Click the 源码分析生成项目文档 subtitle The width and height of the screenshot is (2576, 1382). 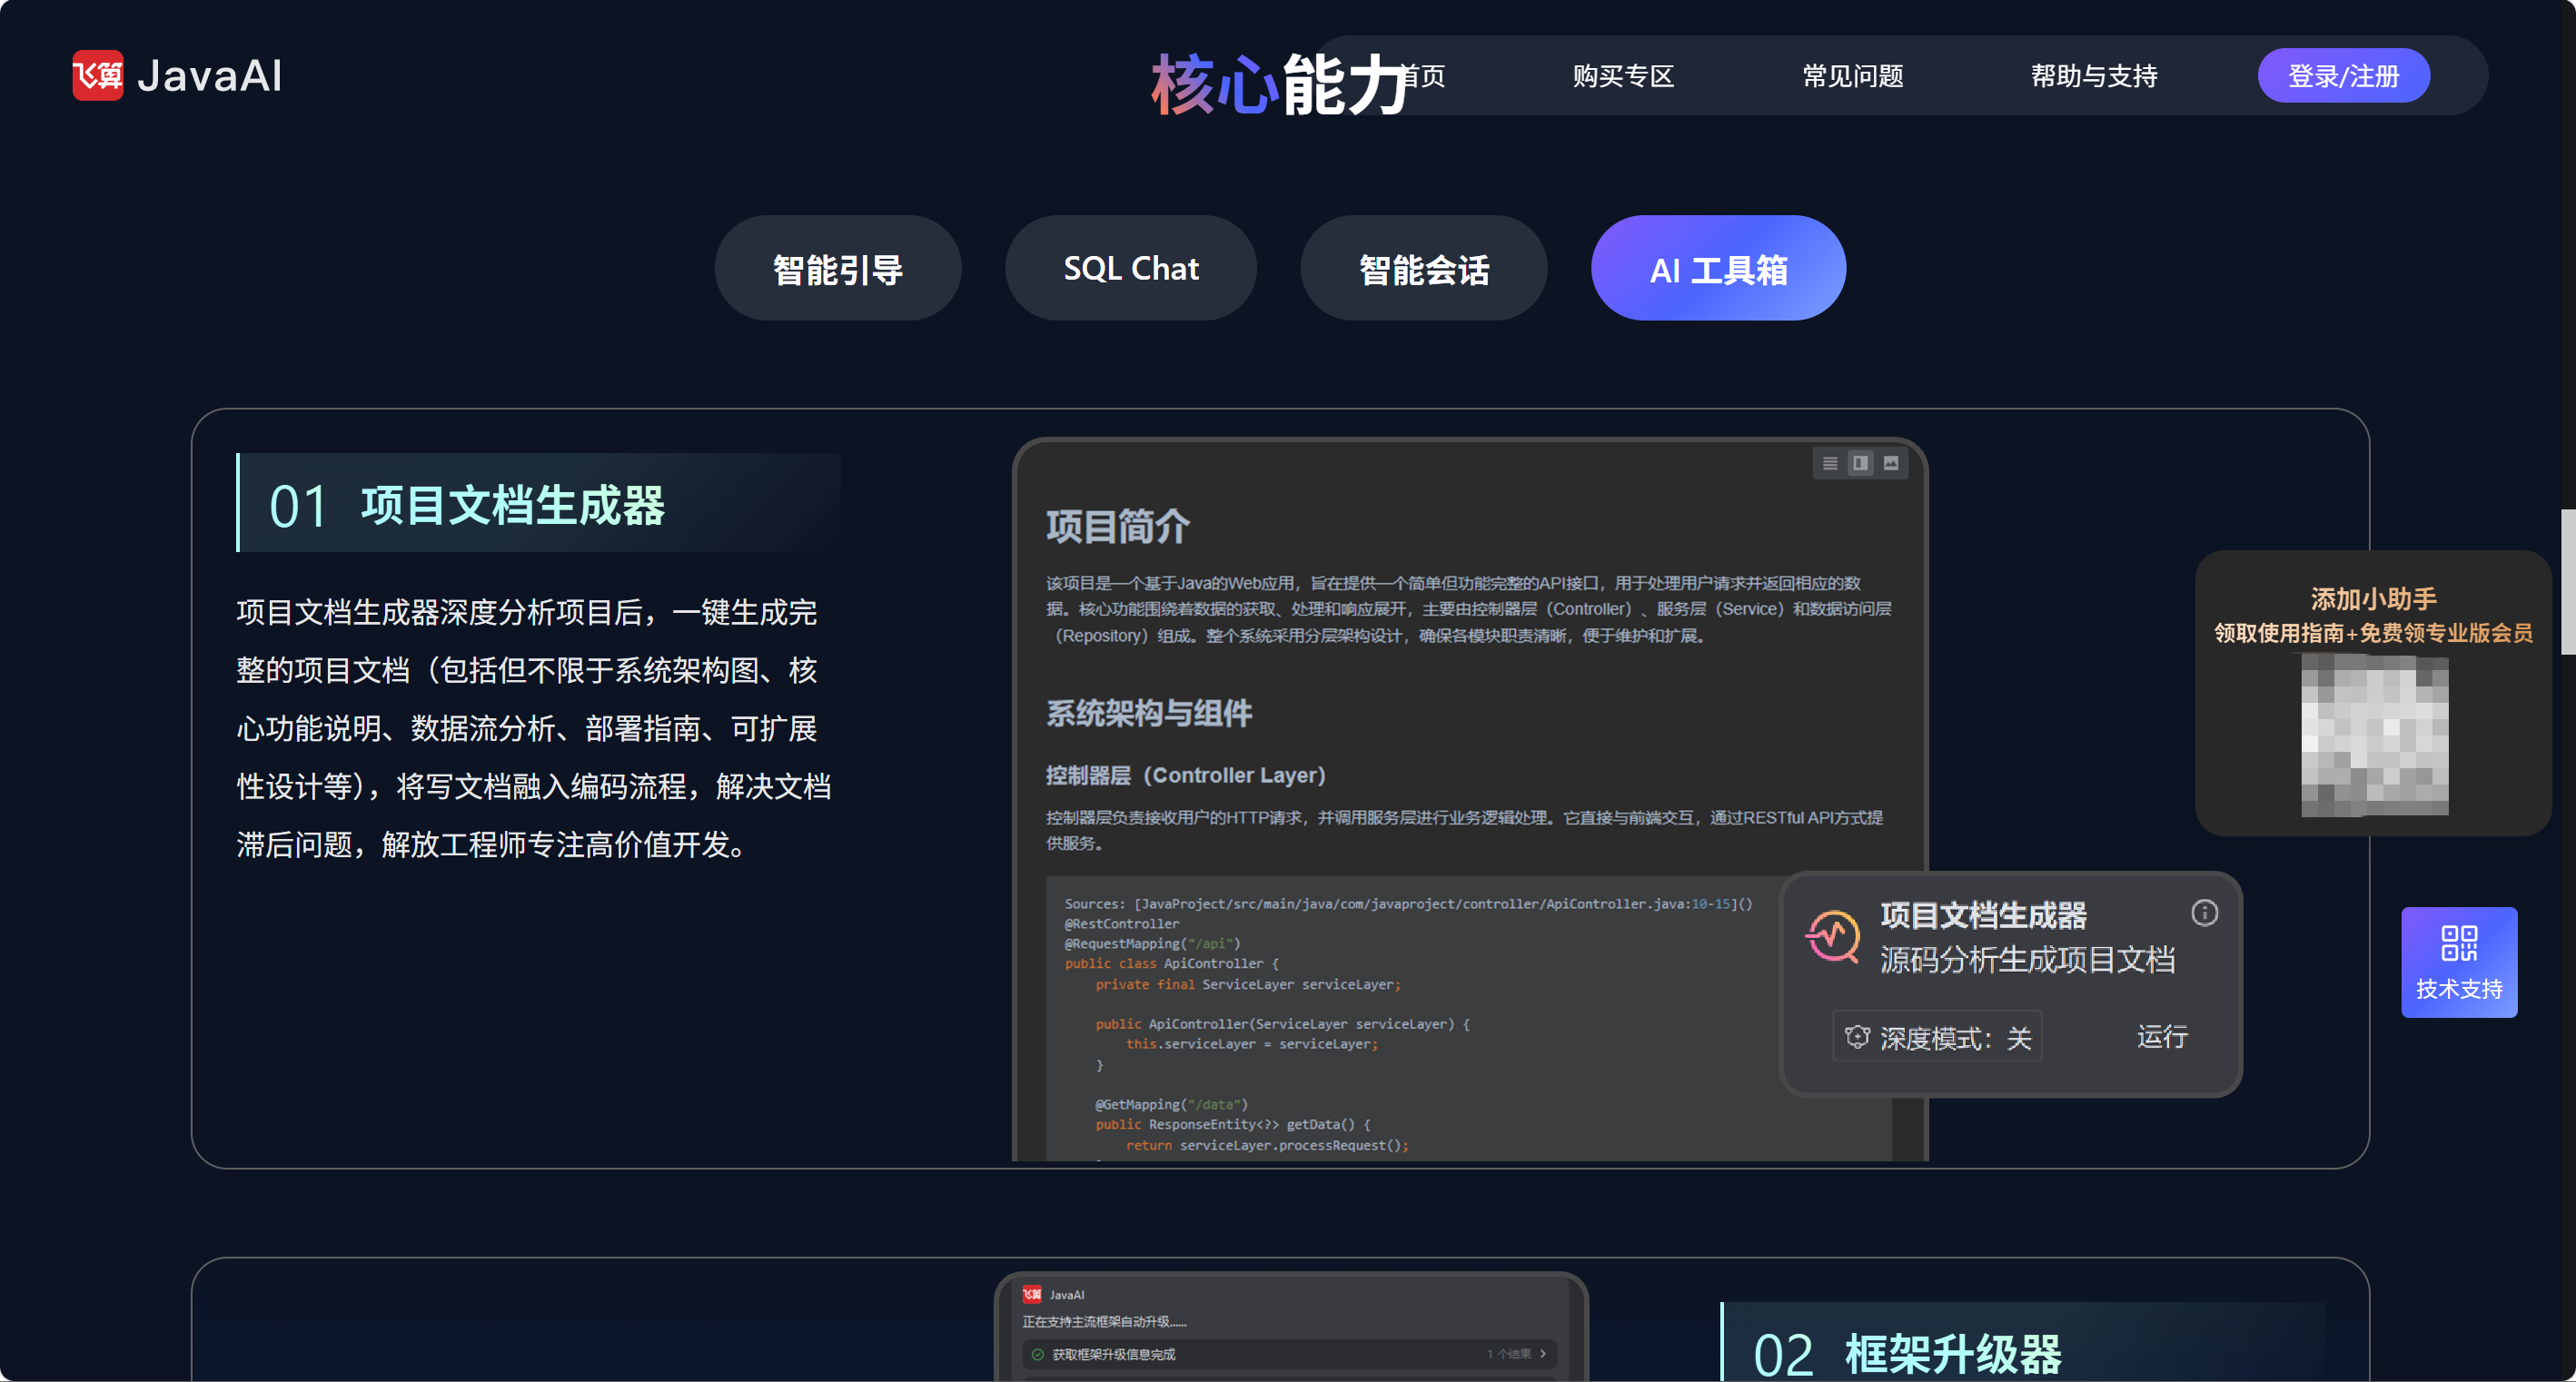pyautogui.click(x=2027, y=959)
